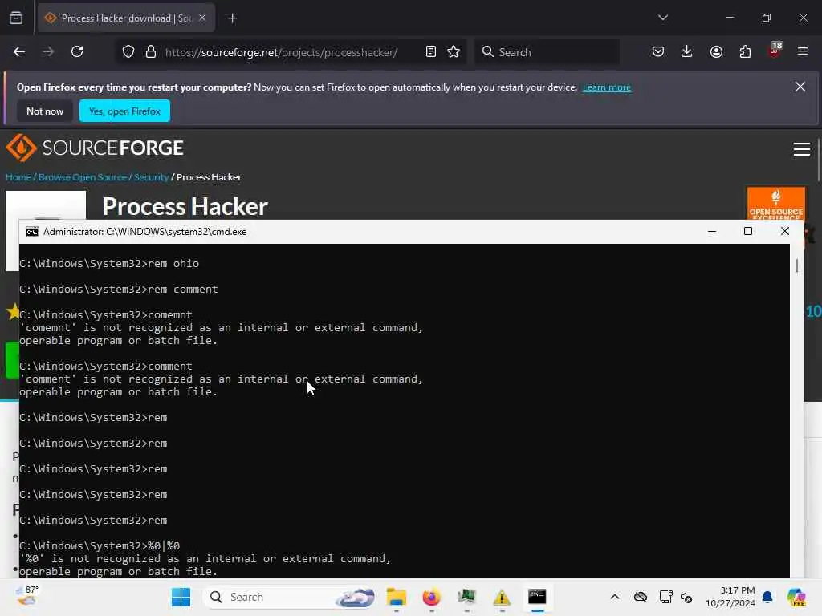822x616 pixels.
Task: Open the monitor app taskbar icon
Action: tap(466, 597)
